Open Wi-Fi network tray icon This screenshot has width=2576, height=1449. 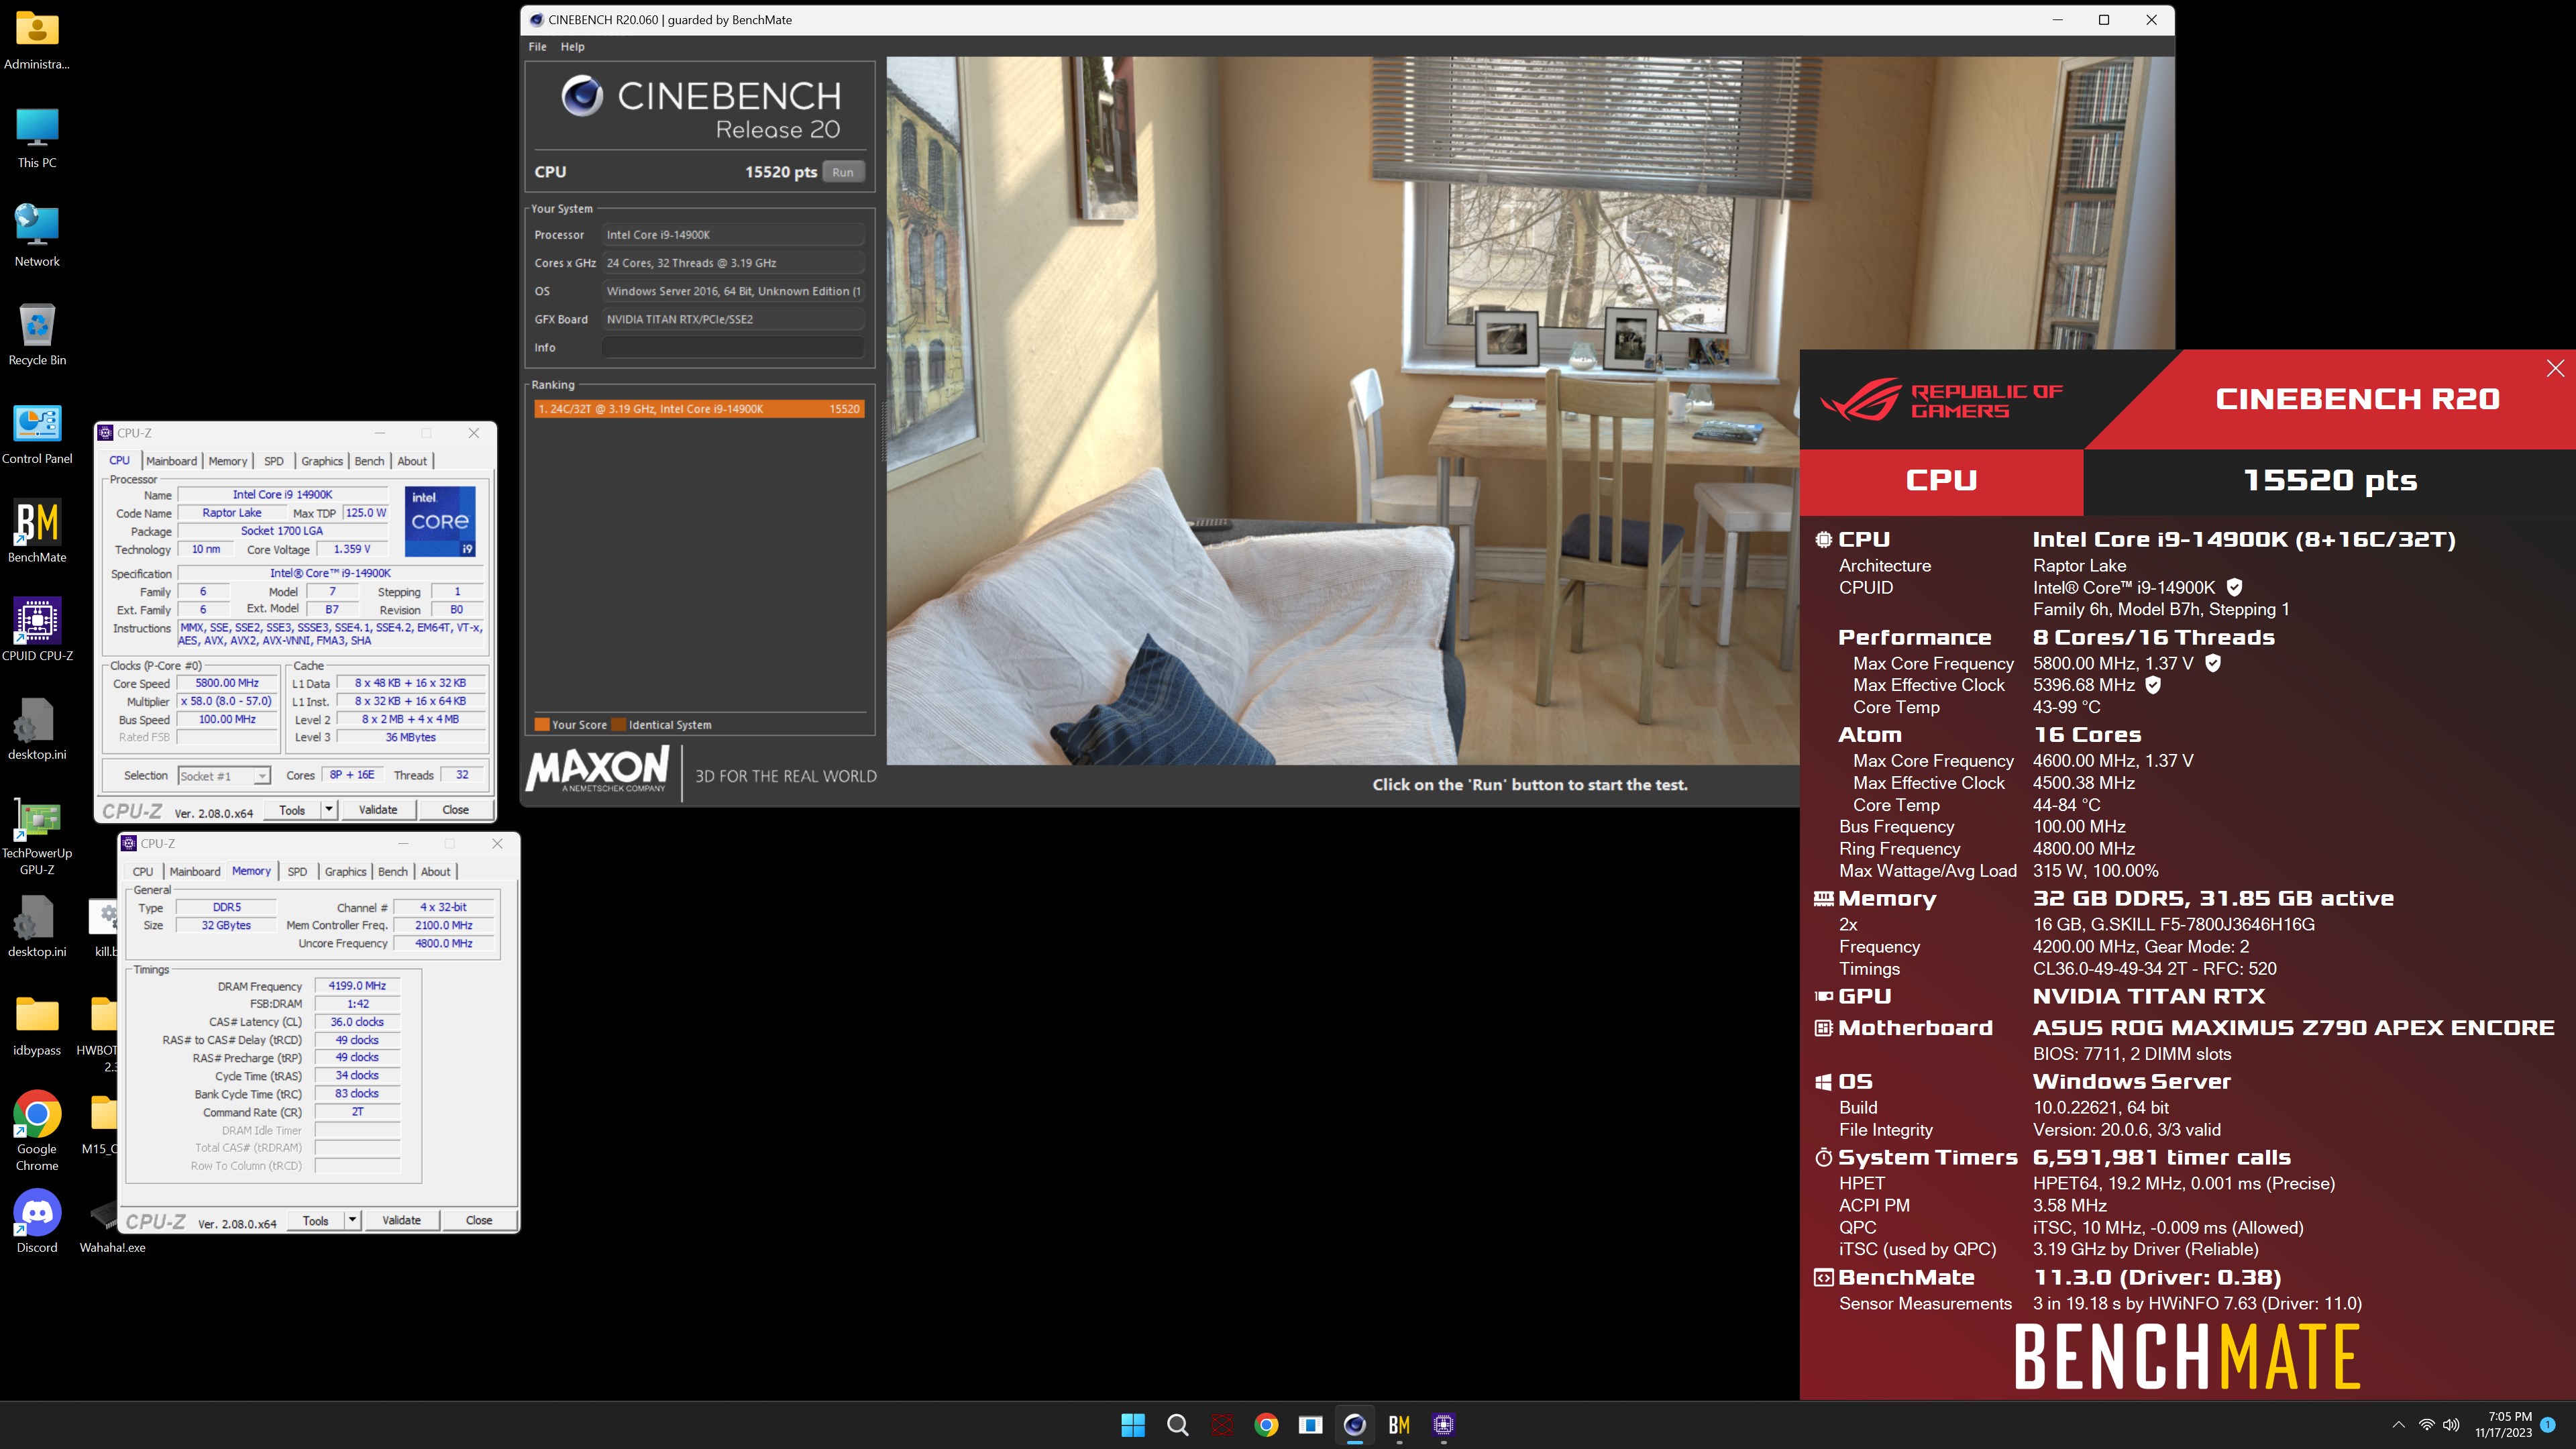click(x=2427, y=1425)
